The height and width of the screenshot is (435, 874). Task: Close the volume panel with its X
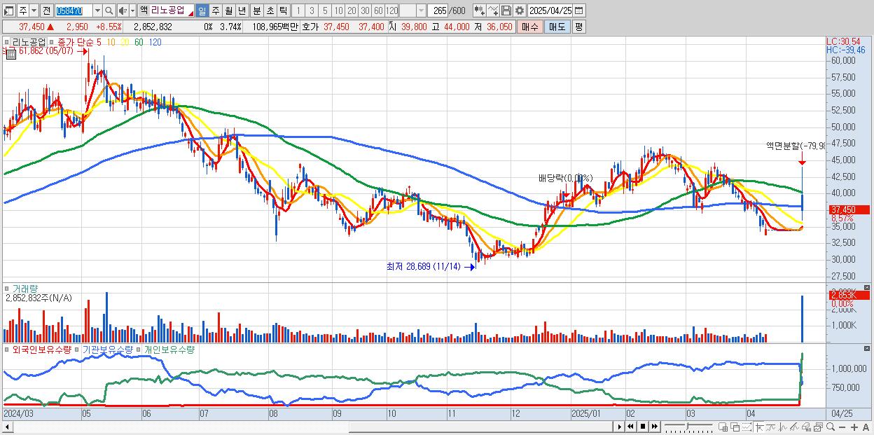coord(868,288)
